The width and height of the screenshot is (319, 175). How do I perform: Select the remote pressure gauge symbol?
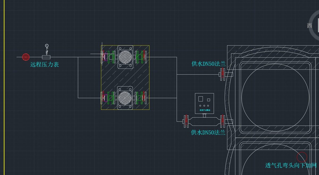(x=47, y=51)
